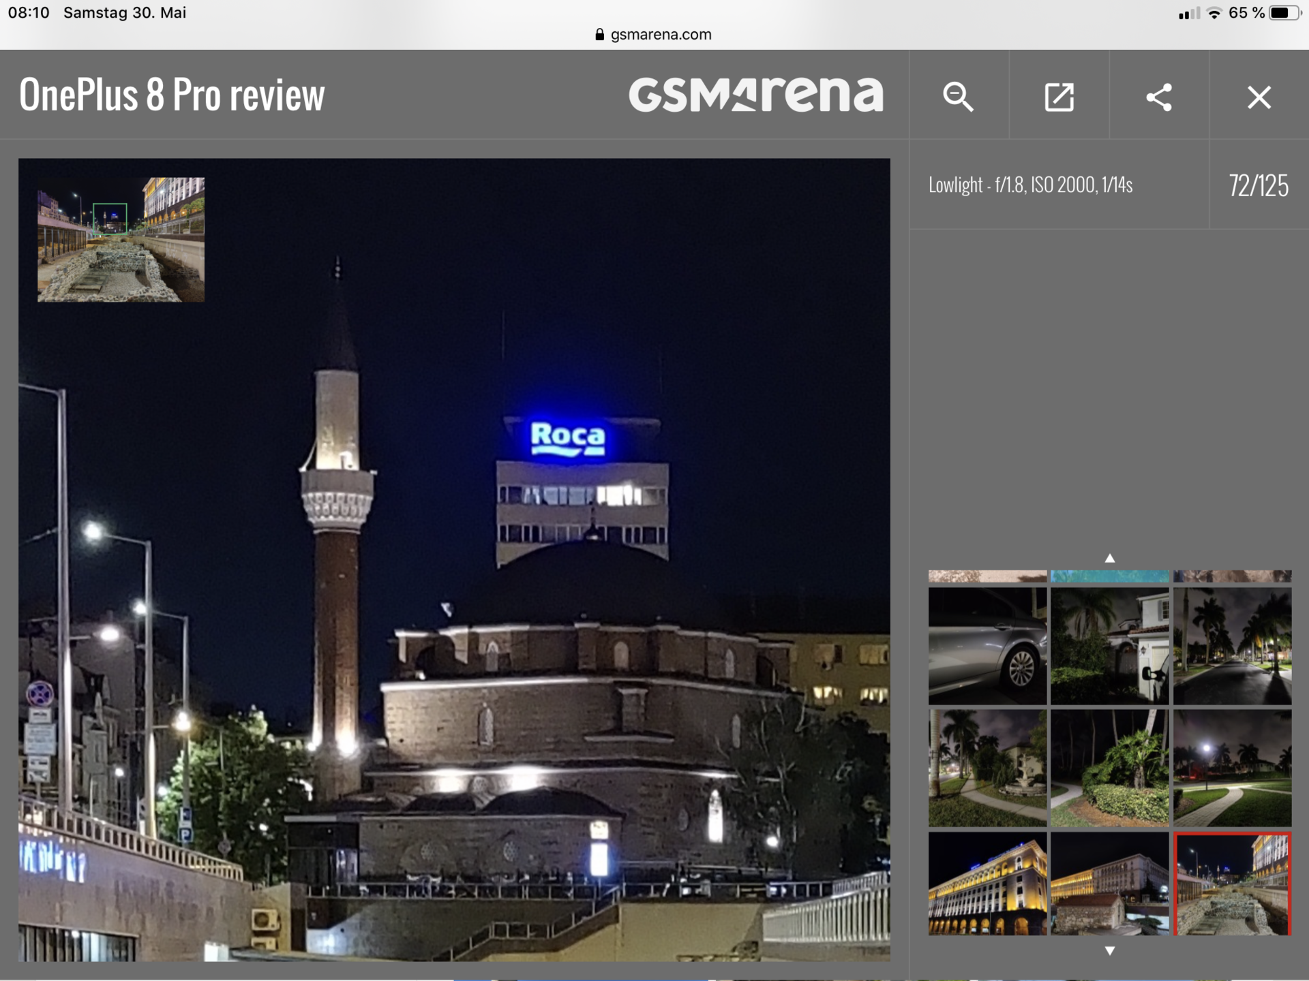Tap the gsmarena.com address bar

[654, 35]
